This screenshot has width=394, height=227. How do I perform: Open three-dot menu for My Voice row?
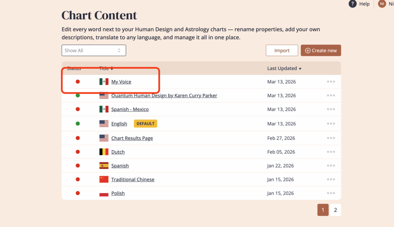click(x=331, y=82)
